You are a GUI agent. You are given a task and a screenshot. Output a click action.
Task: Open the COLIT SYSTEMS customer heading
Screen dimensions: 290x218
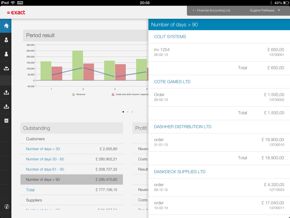170,37
